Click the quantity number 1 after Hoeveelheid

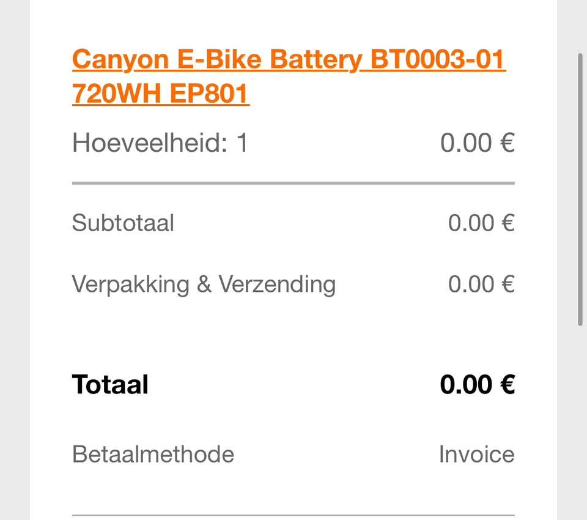242,143
